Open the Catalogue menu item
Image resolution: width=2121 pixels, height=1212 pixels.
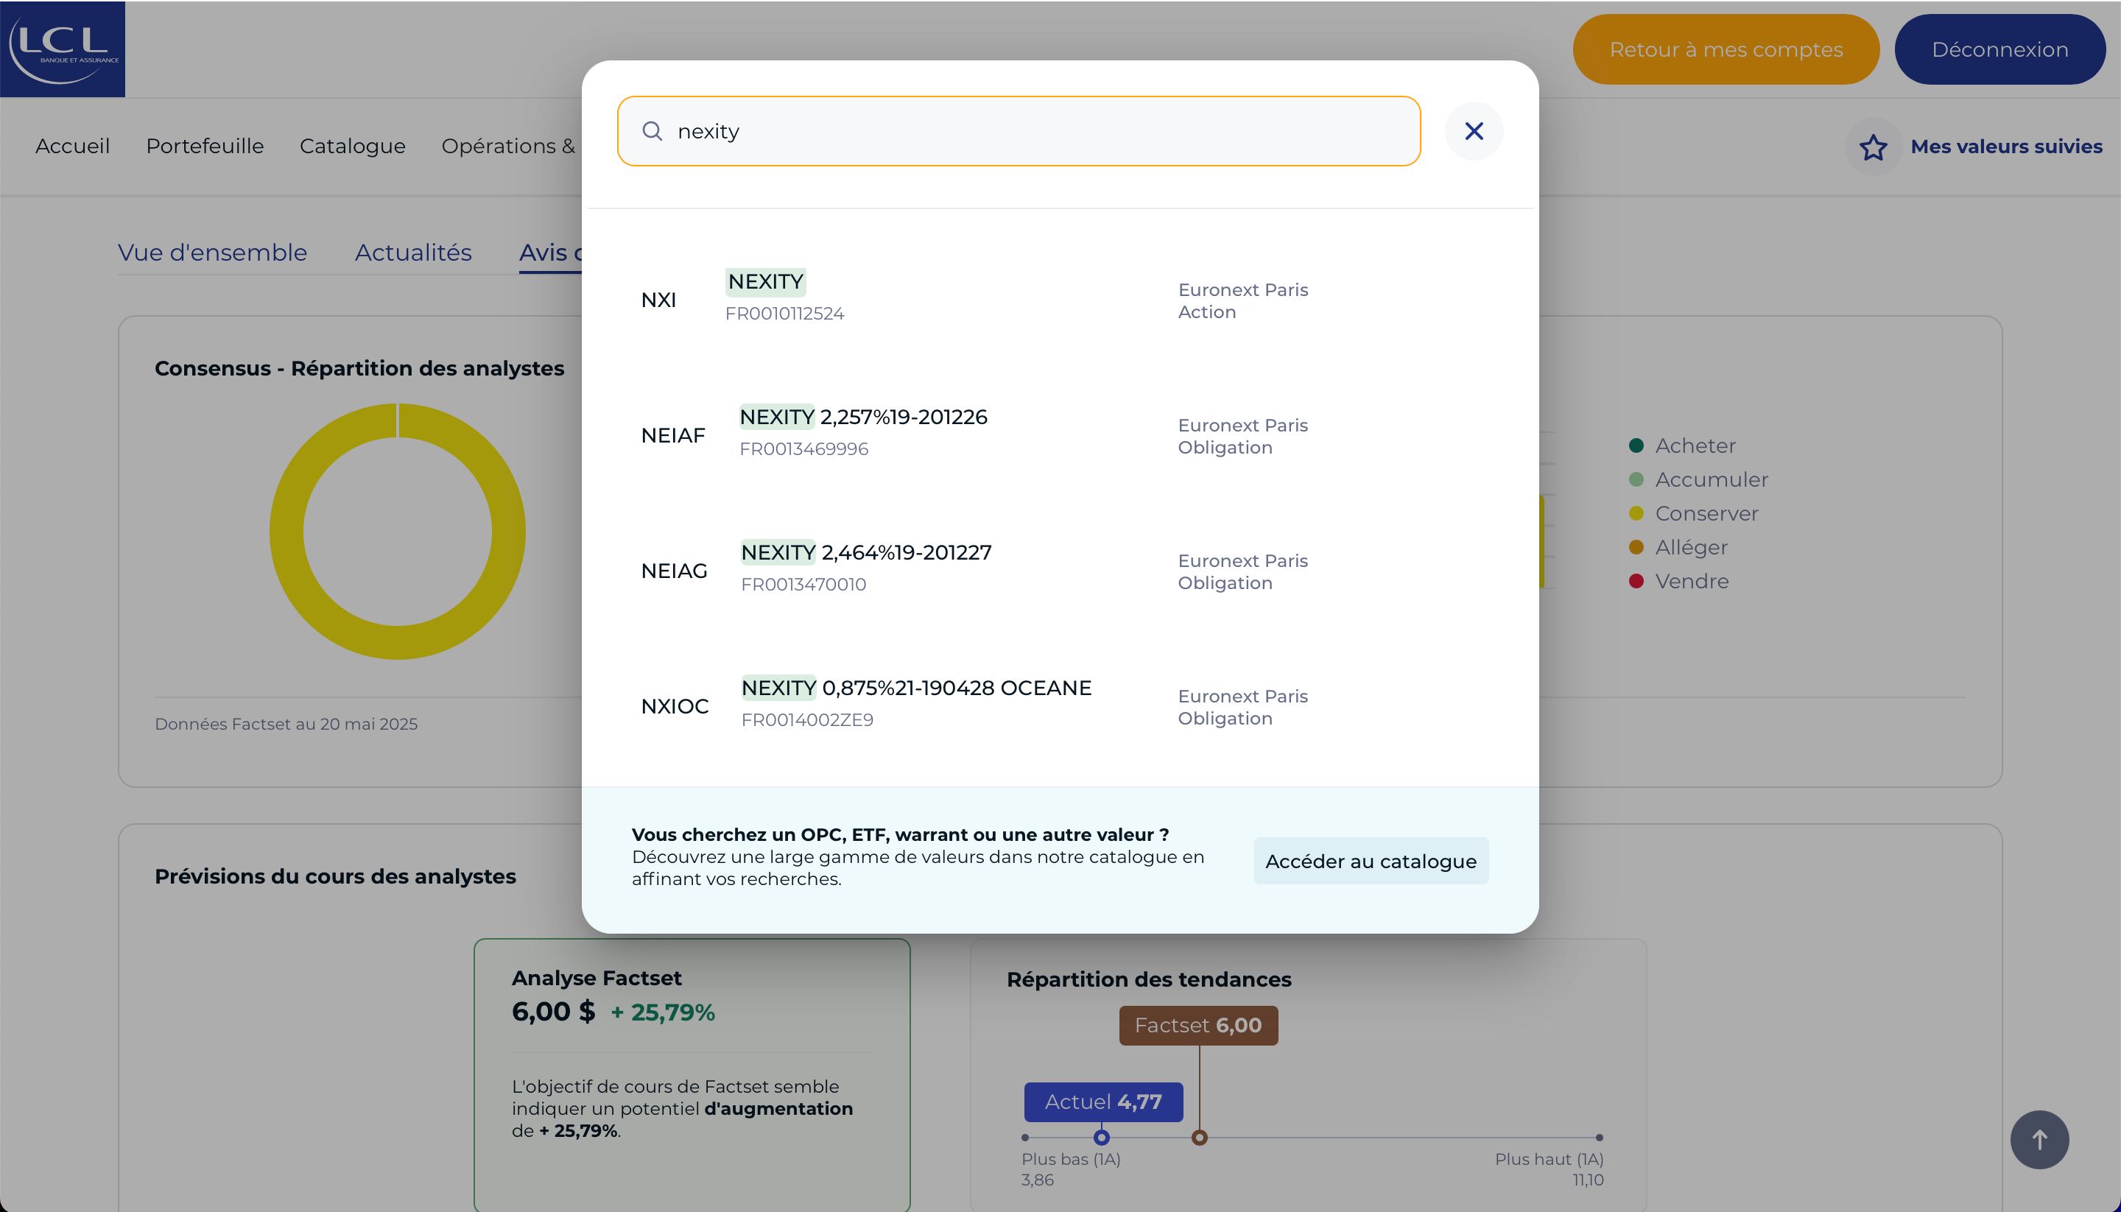pyautogui.click(x=353, y=147)
